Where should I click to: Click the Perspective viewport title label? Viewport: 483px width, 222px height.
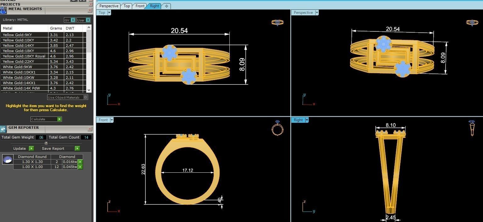[303, 13]
